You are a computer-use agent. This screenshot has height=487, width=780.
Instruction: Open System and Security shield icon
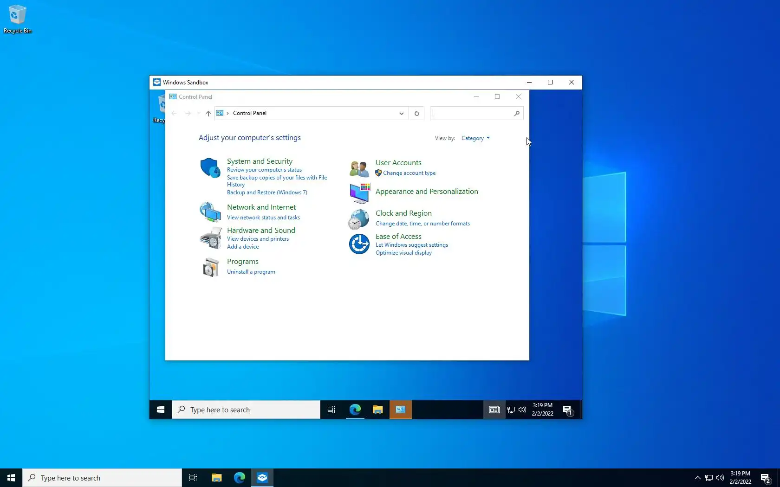coord(210,168)
